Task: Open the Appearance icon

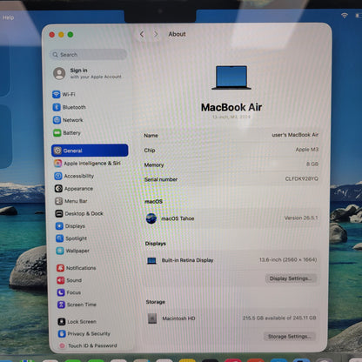Action: 58,189
